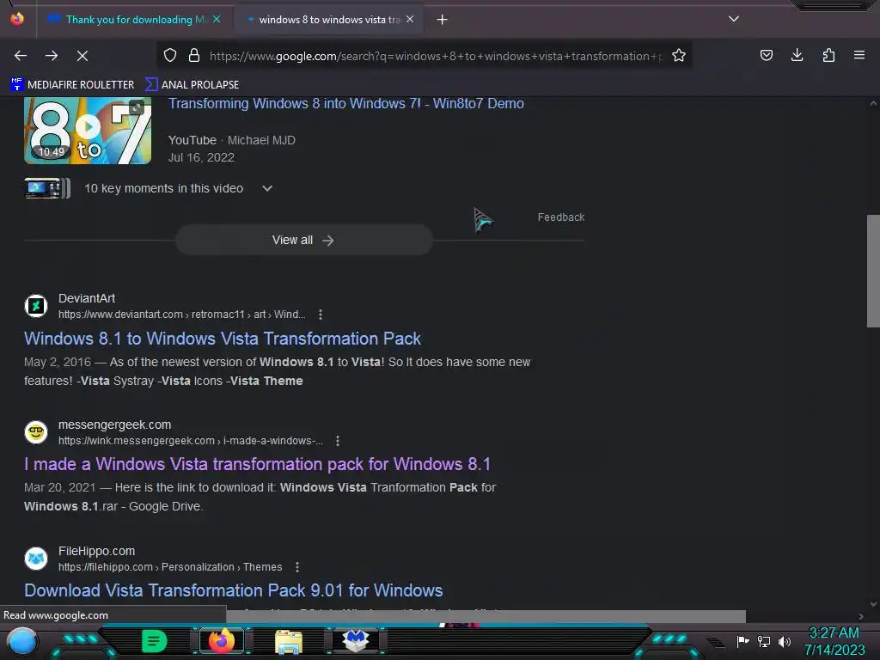The width and height of the screenshot is (880, 660).
Task: Open 'Transforming Windows 8 into Windows 7!' link
Action: click(346, 104)
